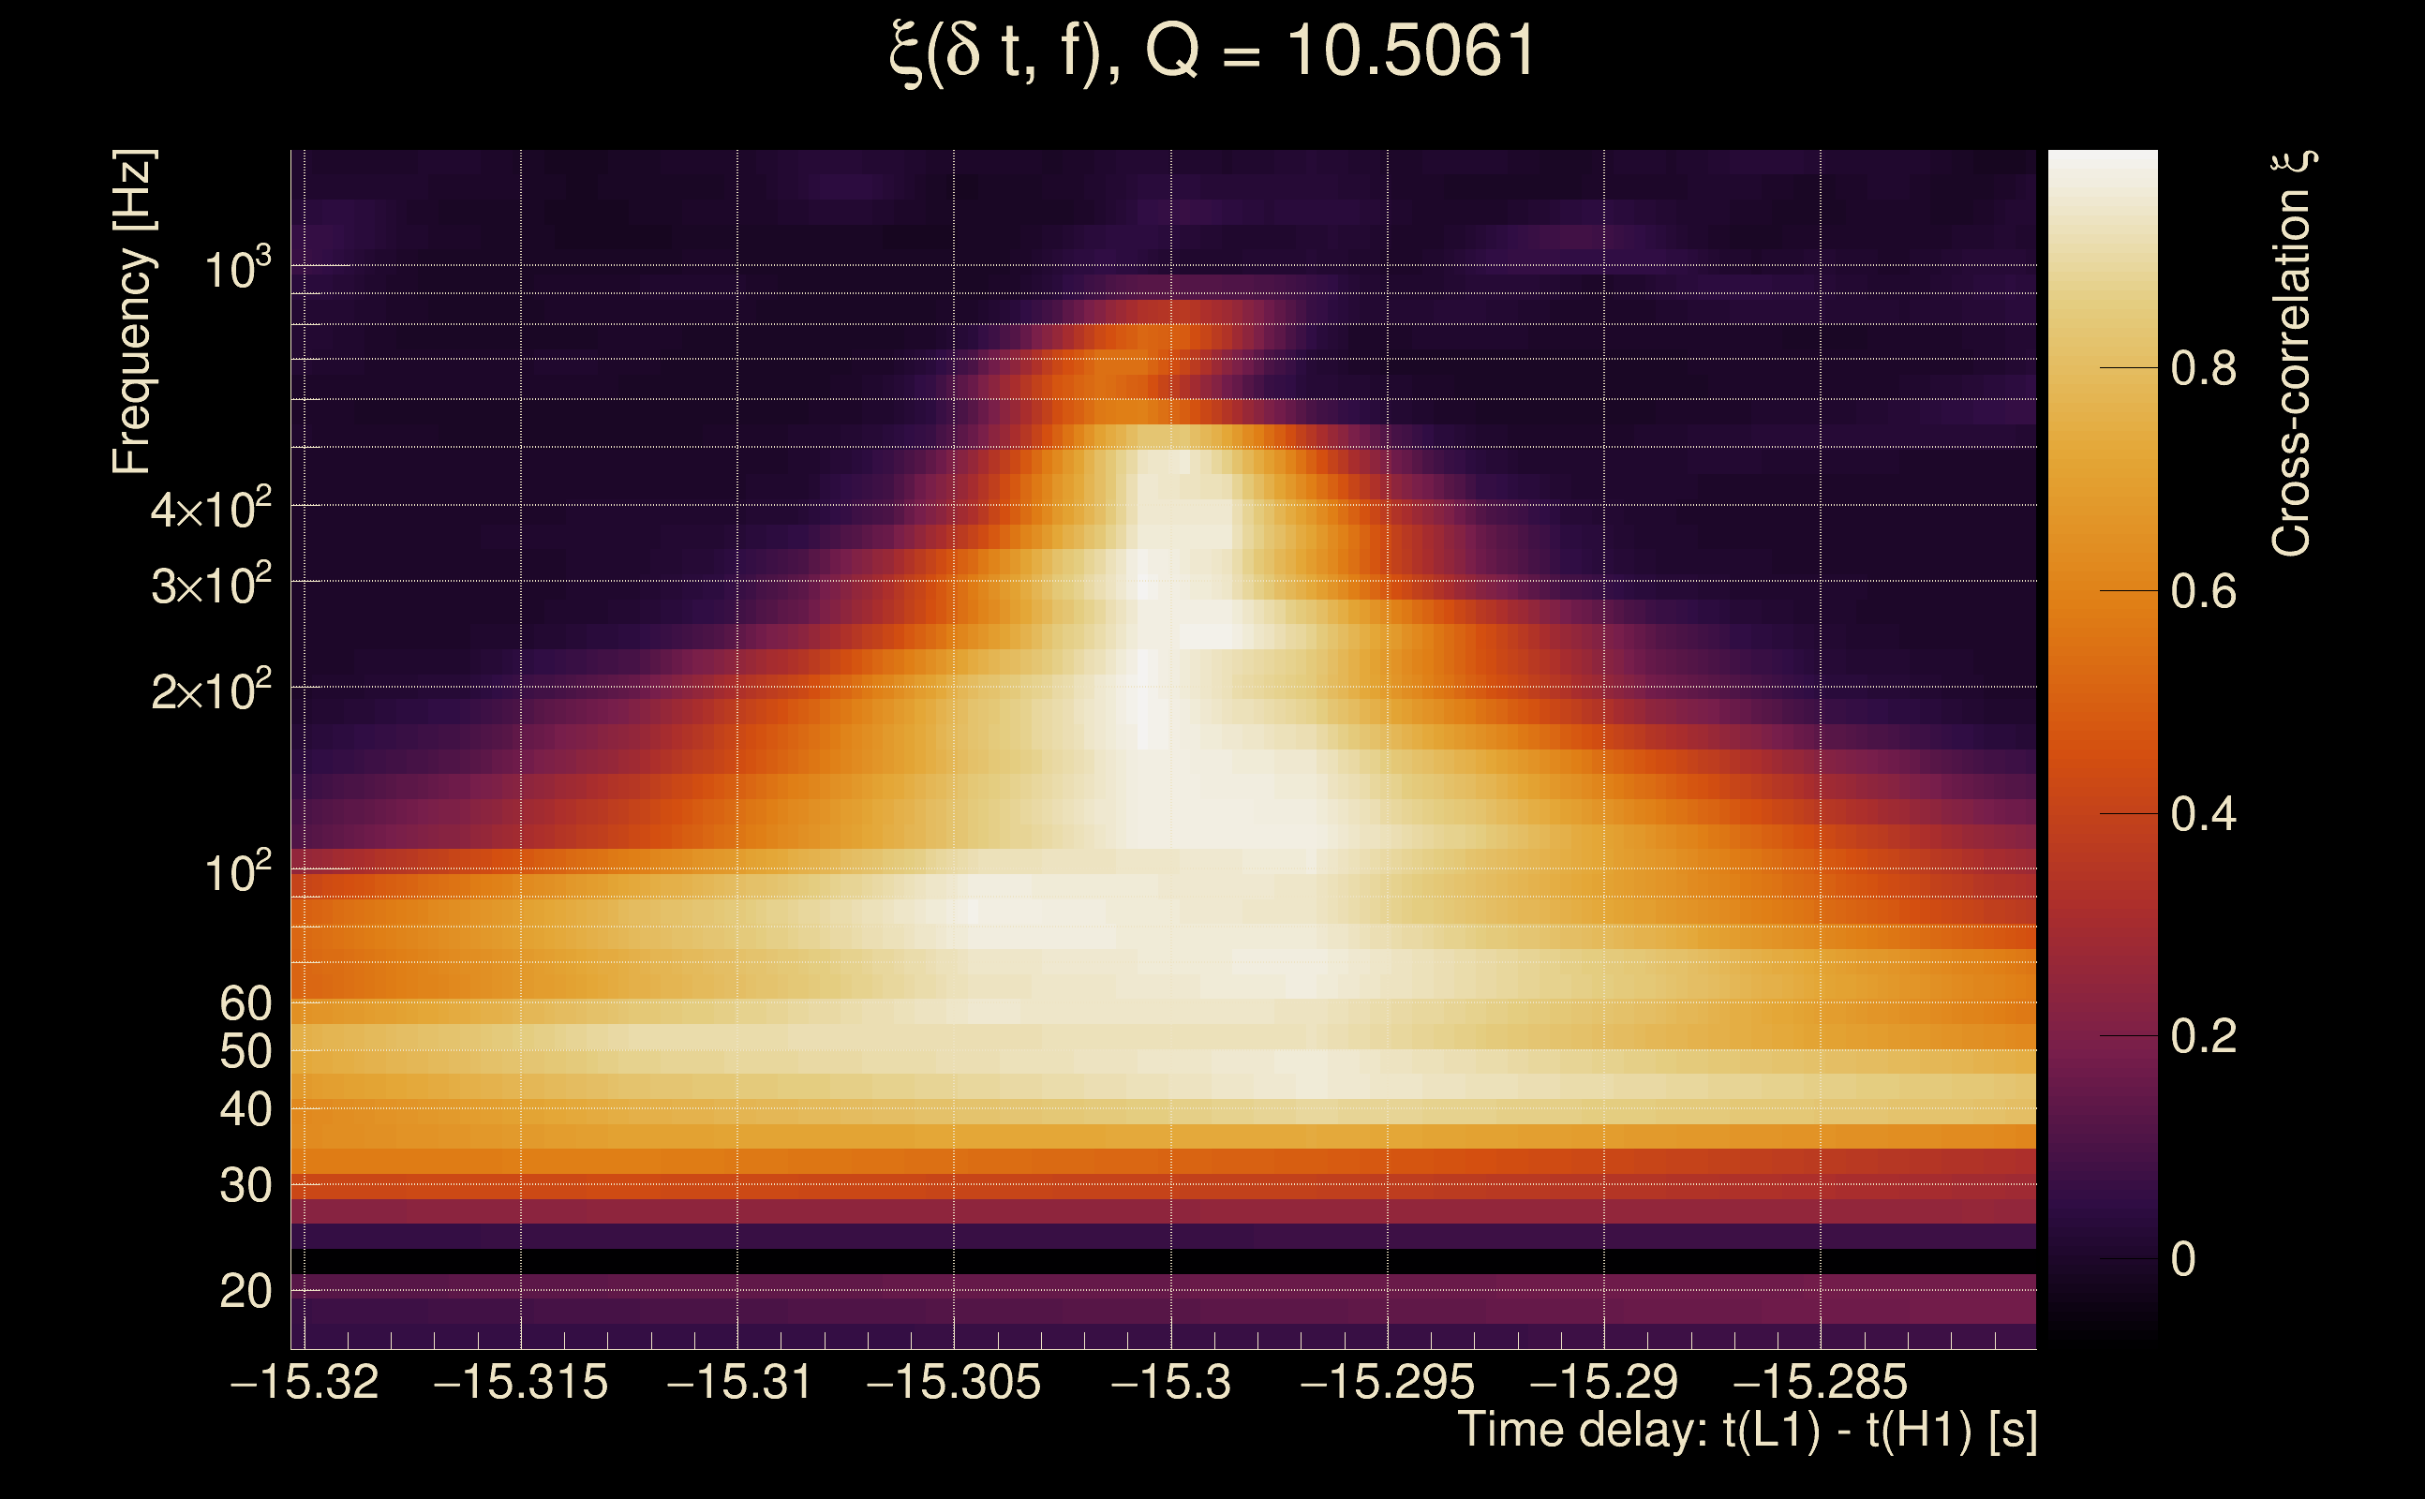Click the 0.2 colorbar tick label
Image resolution: width=2425 pixels, height=1499 pixels.
coord(2203,1037)
